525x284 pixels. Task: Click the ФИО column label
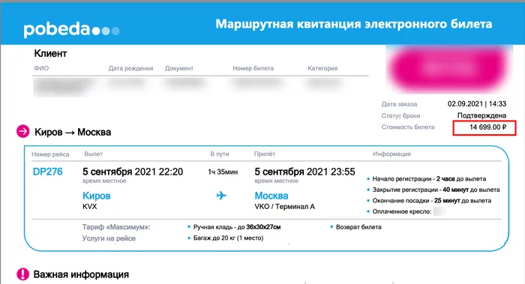(41, 68)
